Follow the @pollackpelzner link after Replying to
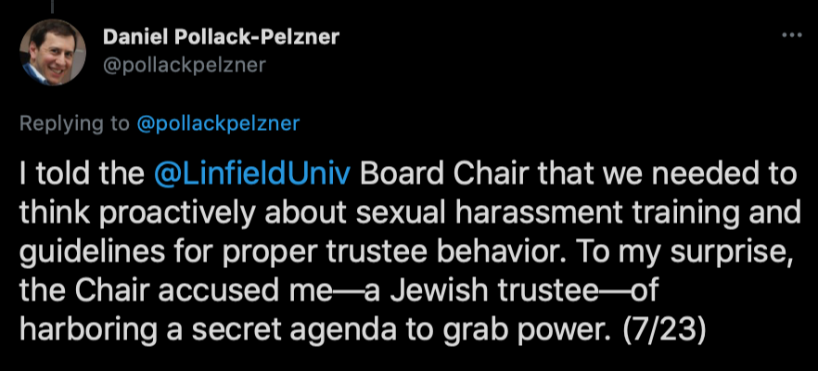Image resolution: width=818 pixels, height=371 pixels. coord(218,123)
